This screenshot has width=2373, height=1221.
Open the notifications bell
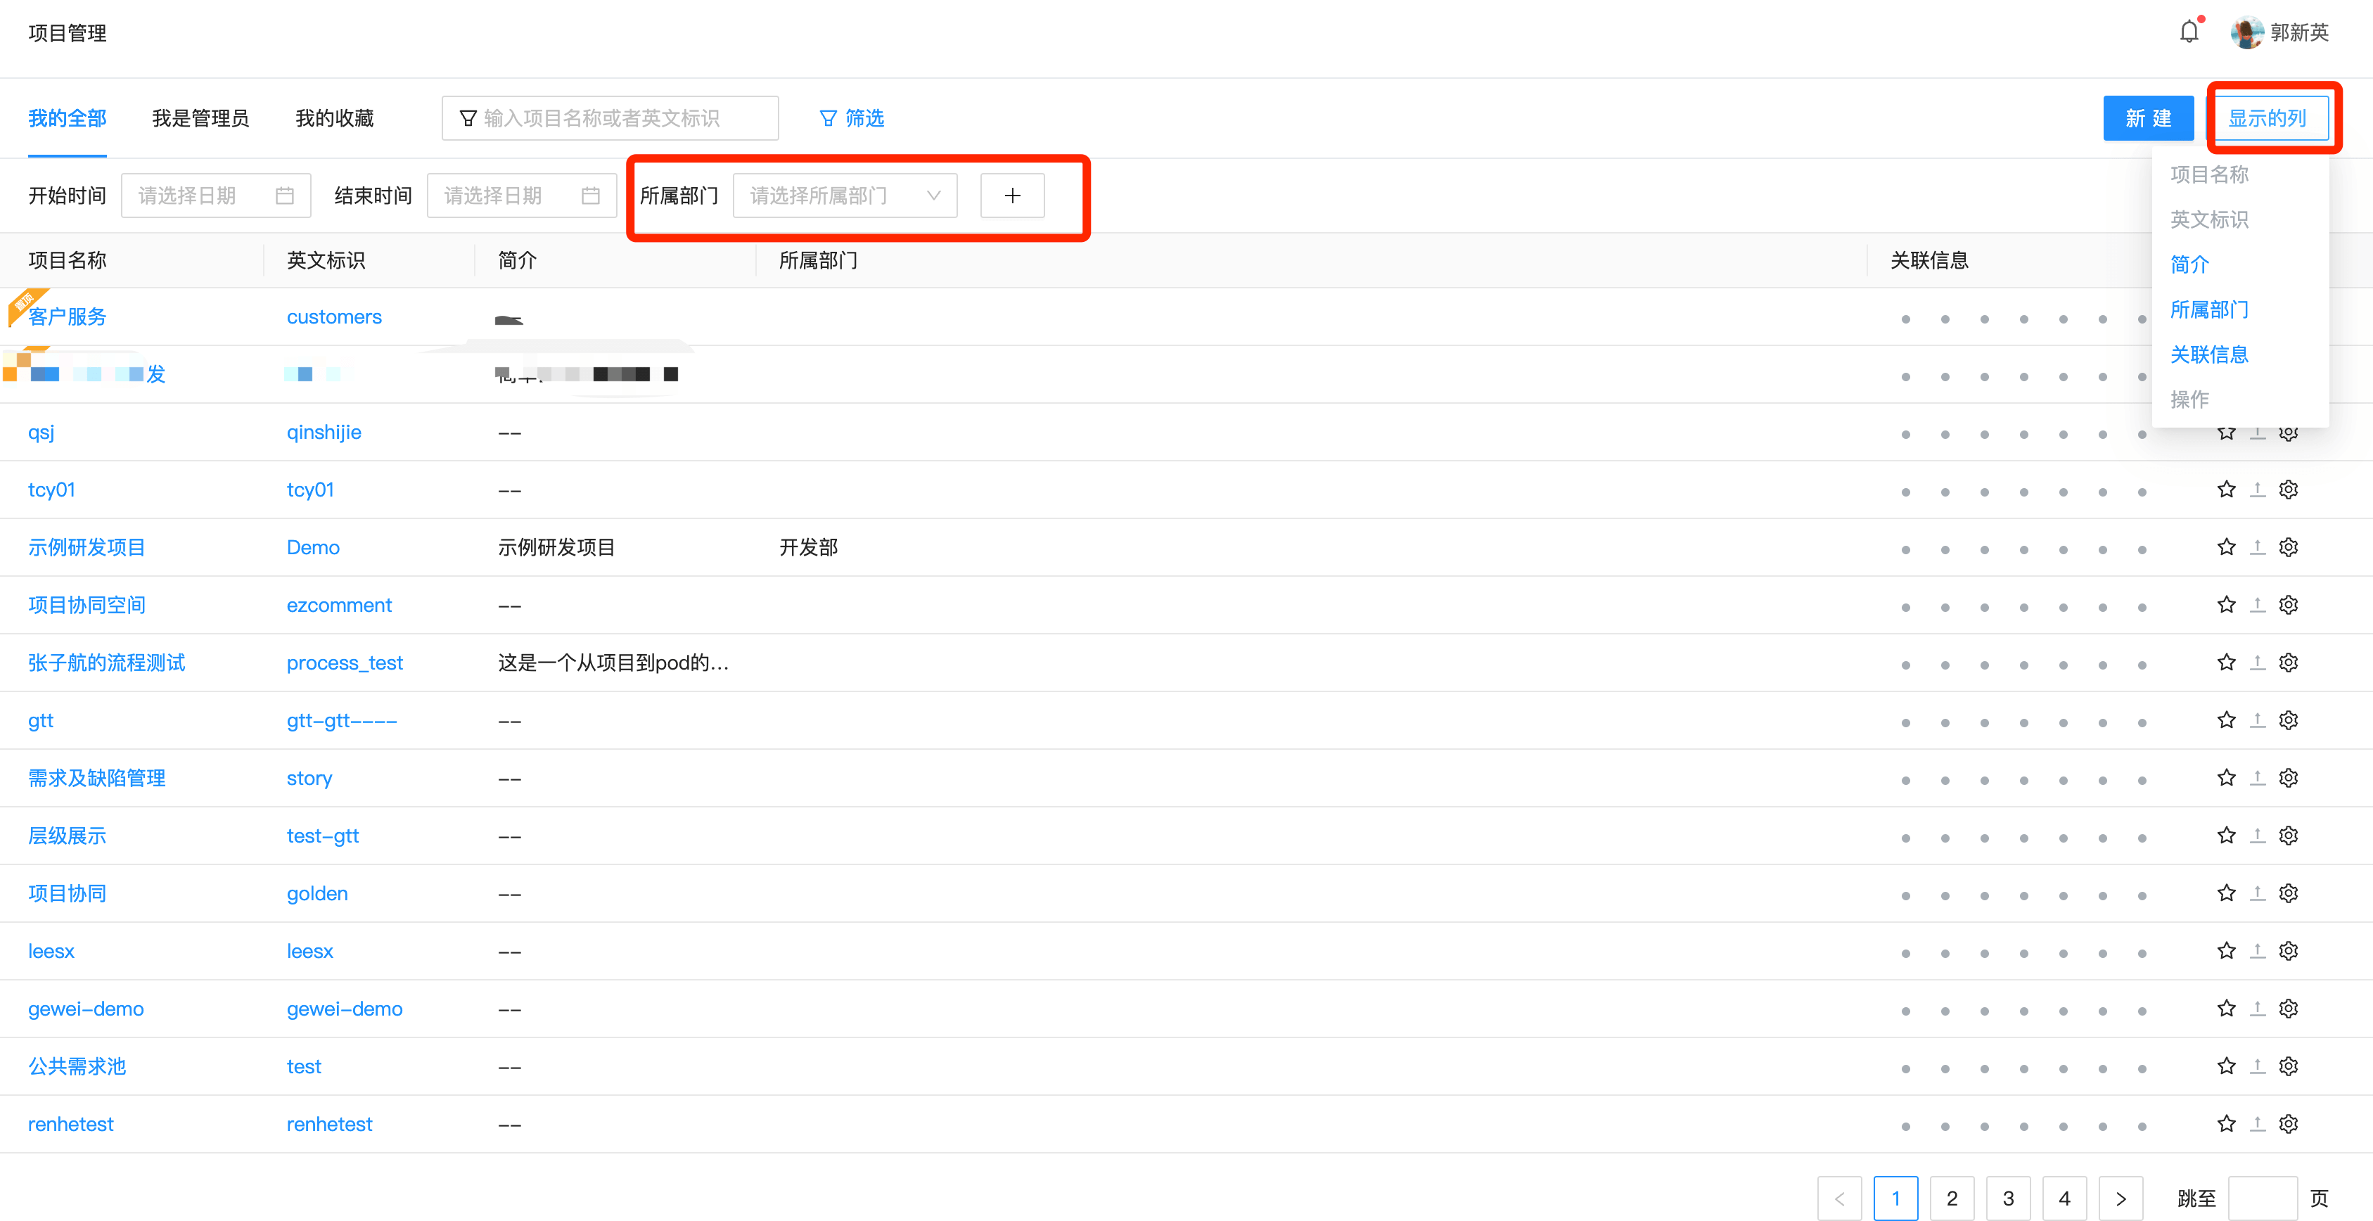click(2189, 32)
